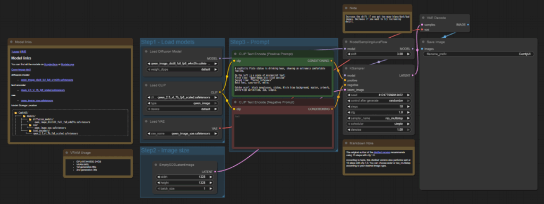Open the vae_name dropdown in Load VAE
Image resolution: width=544 pixels, height=204 pixels.
[x=182, y=133]
